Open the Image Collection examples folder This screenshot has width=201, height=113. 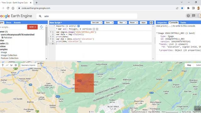9,55
